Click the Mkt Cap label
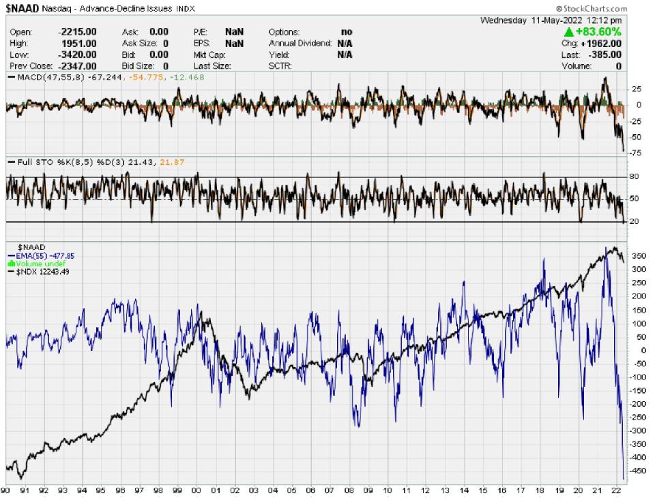Image resolution: width=655 pixels, height=502 pixels. point(209,55)
